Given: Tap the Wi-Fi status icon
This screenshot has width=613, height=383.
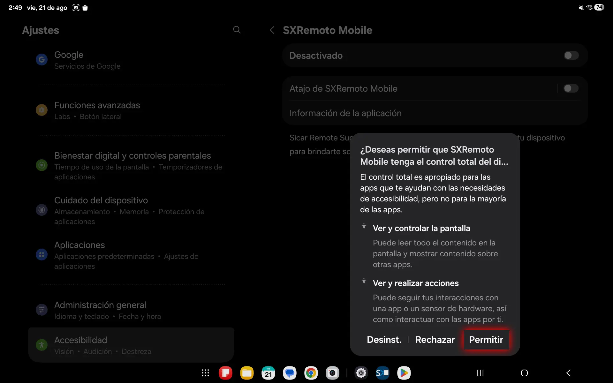Looking at the screenshot, I should [589, 8].
